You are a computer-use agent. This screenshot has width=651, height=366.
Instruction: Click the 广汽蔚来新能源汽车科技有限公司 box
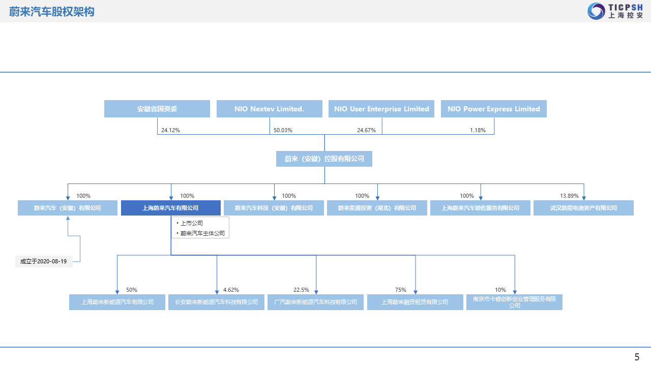[x=316, y=302]
